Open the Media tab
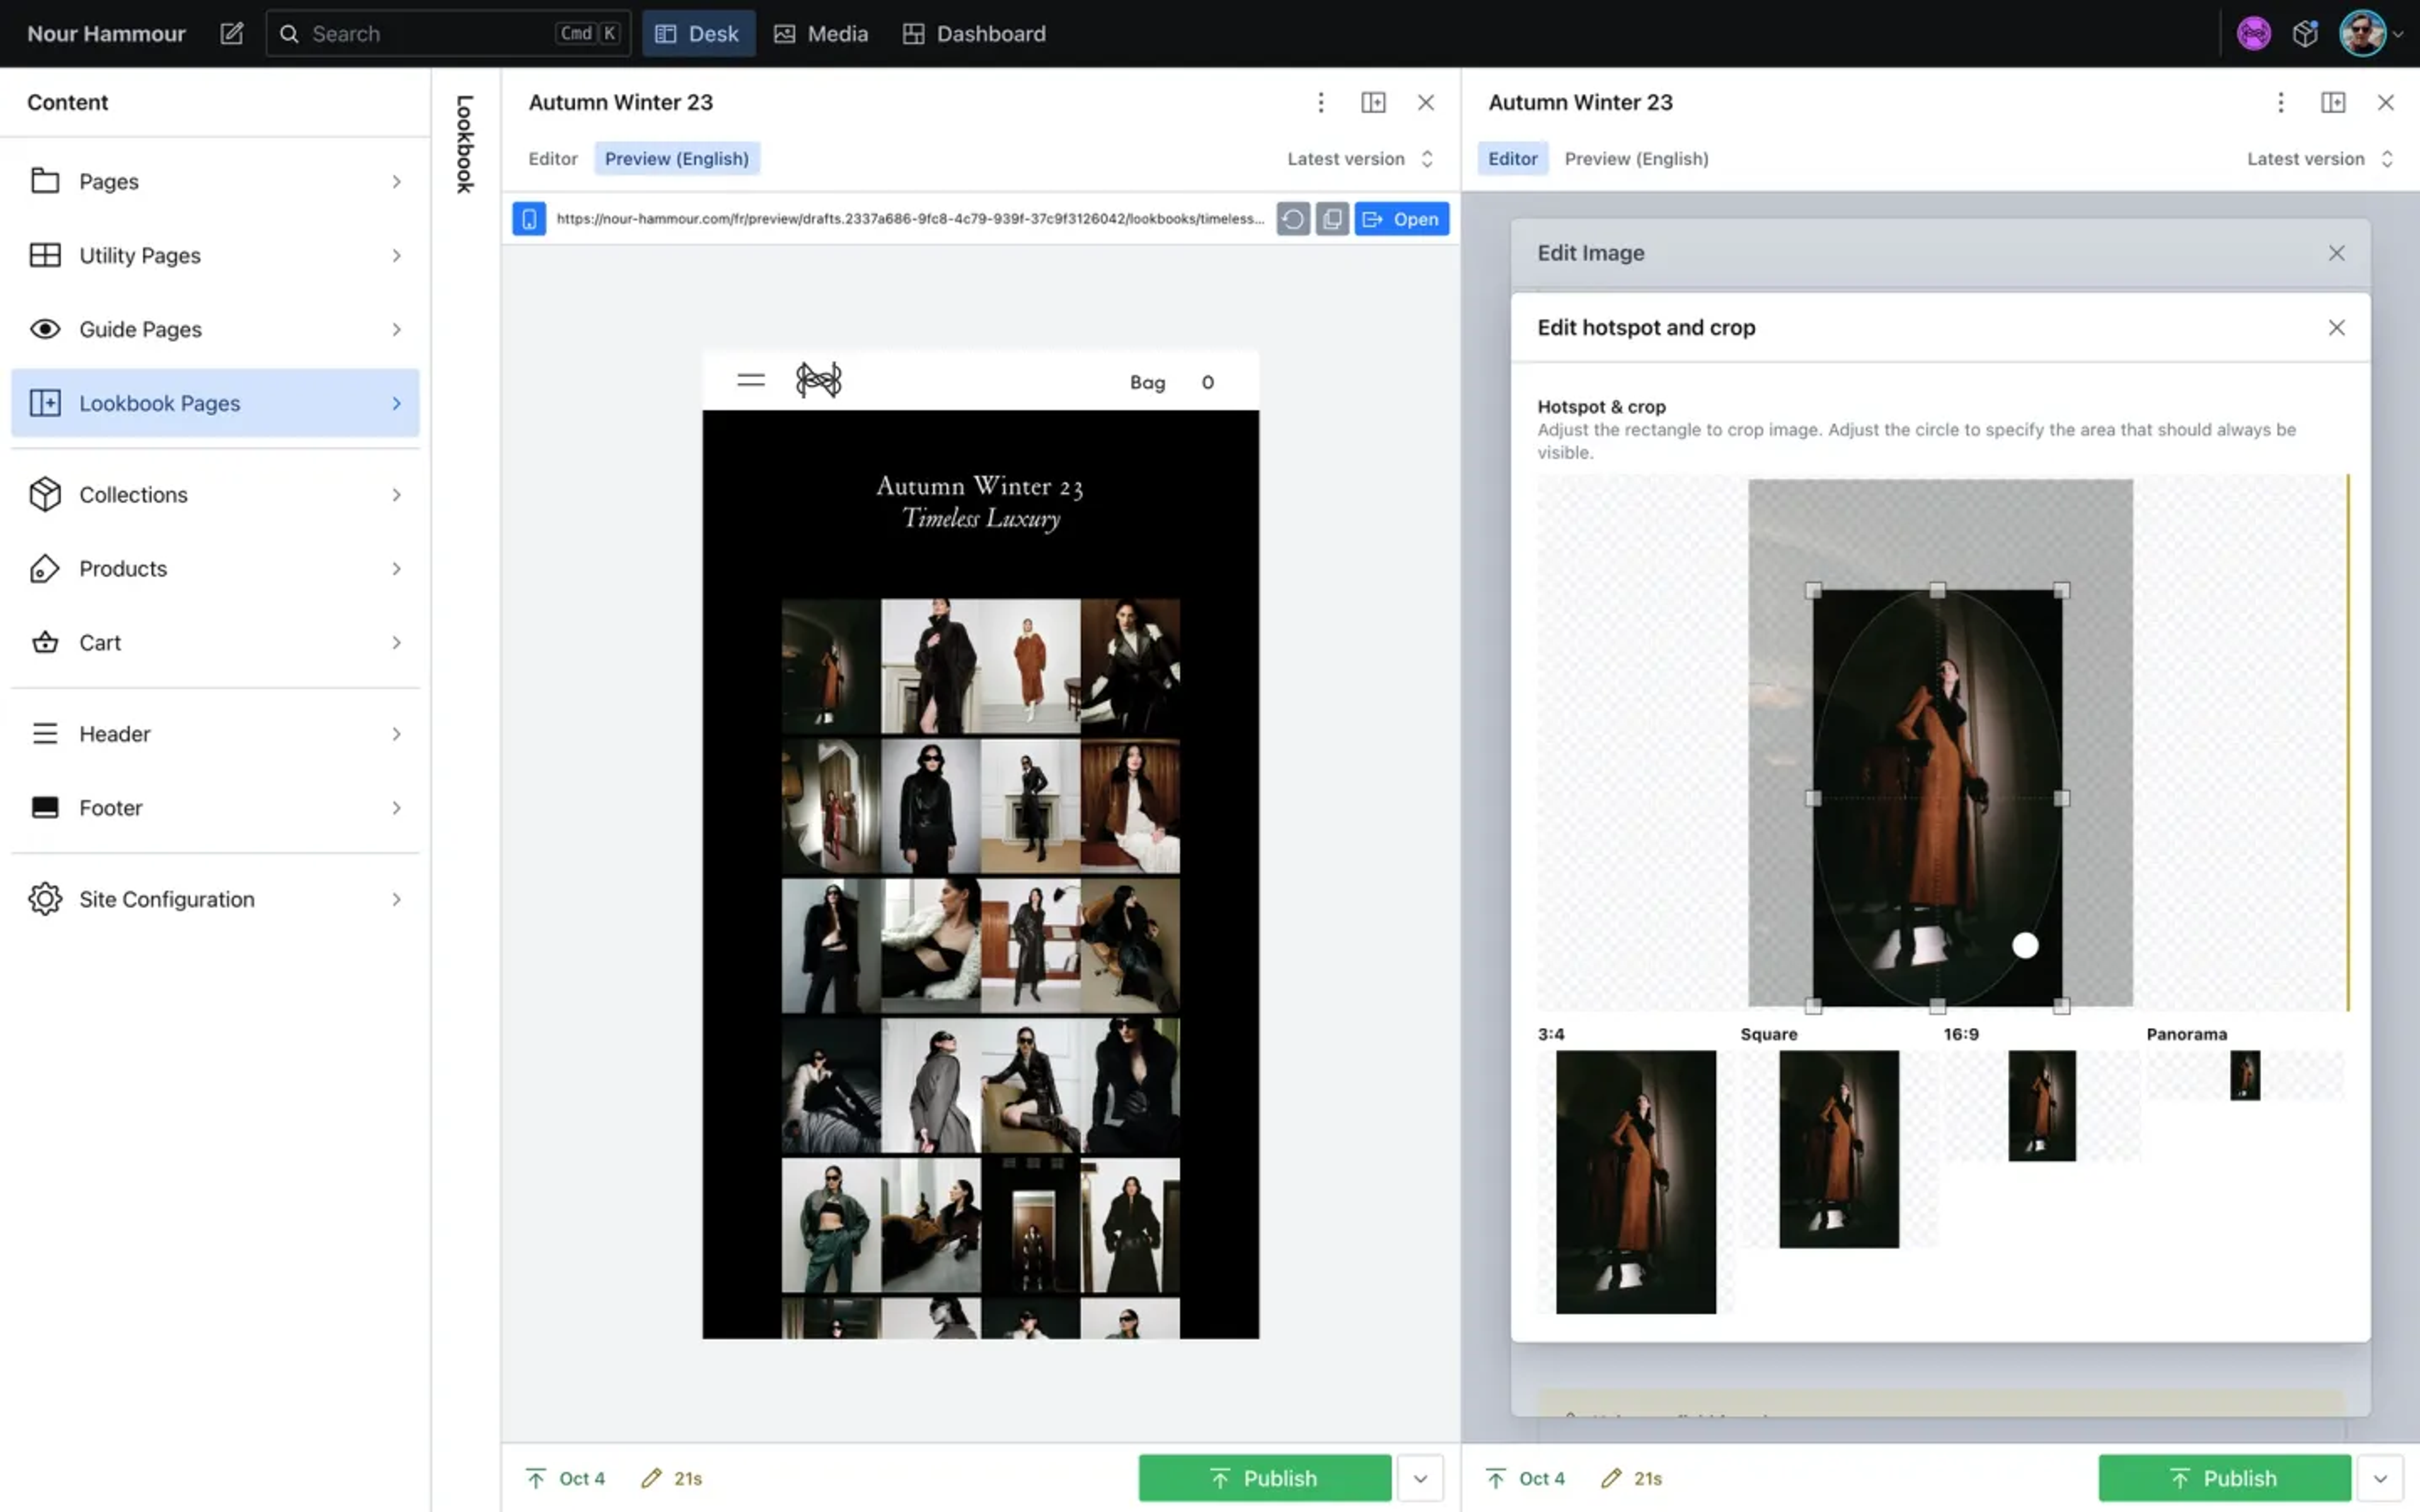The width and height of the screenshot is (2420, 1512). 821,34
